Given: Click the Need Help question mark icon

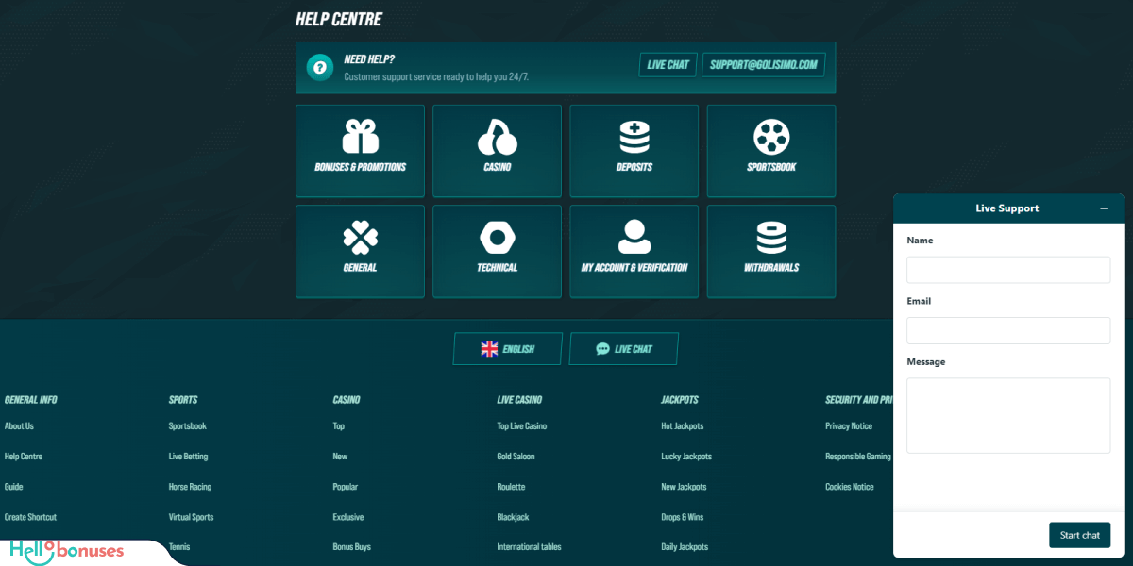Looking at the screenshot, I should (x=320, y=67).
